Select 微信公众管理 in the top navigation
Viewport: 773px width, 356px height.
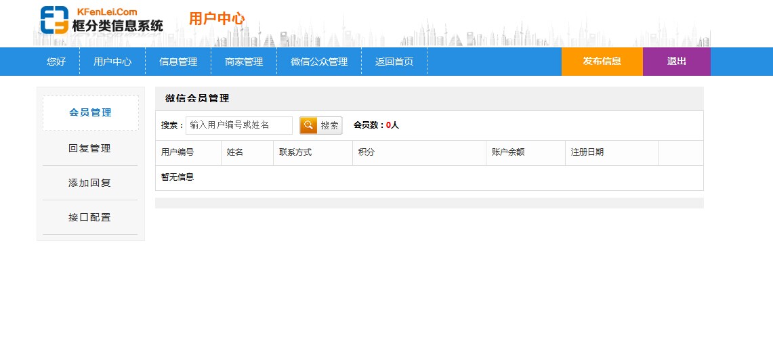point(319,62)
